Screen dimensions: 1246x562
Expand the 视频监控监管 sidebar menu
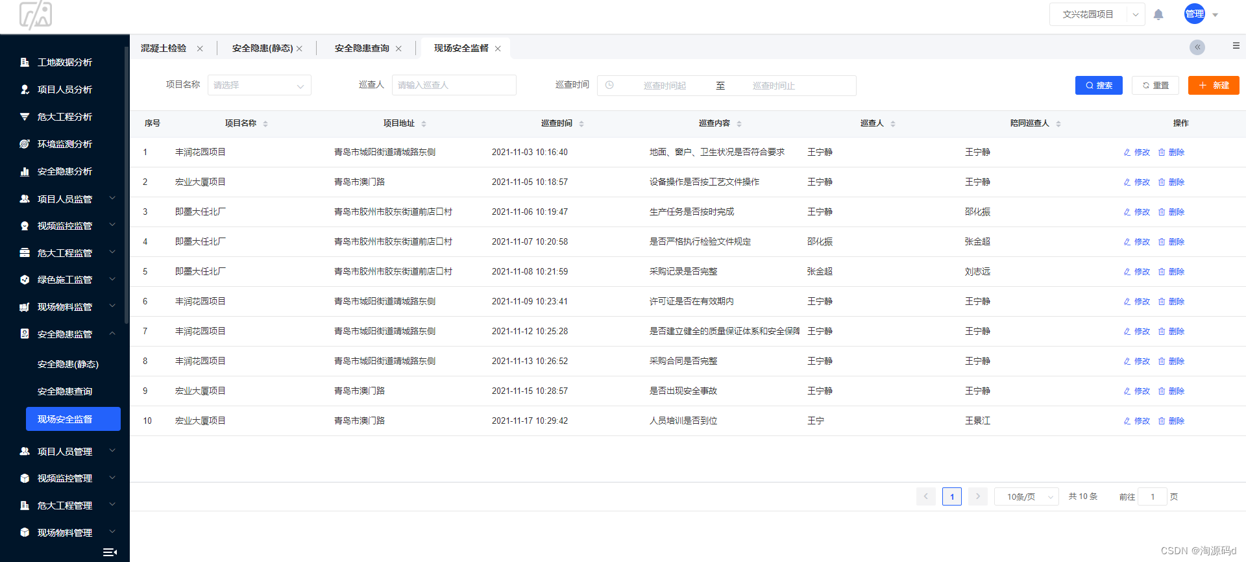(65, 226)
